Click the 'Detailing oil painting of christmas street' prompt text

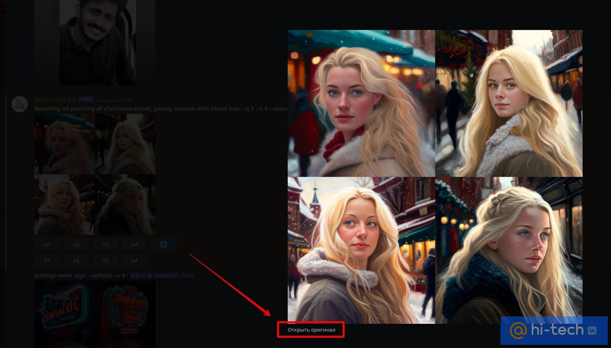[x=161, y=108]
